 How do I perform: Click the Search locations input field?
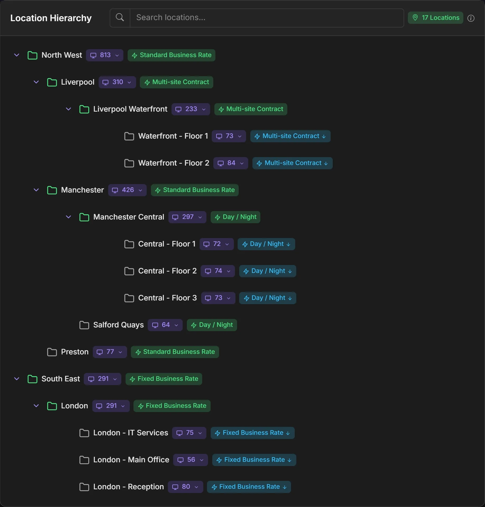tap(267, 18)
